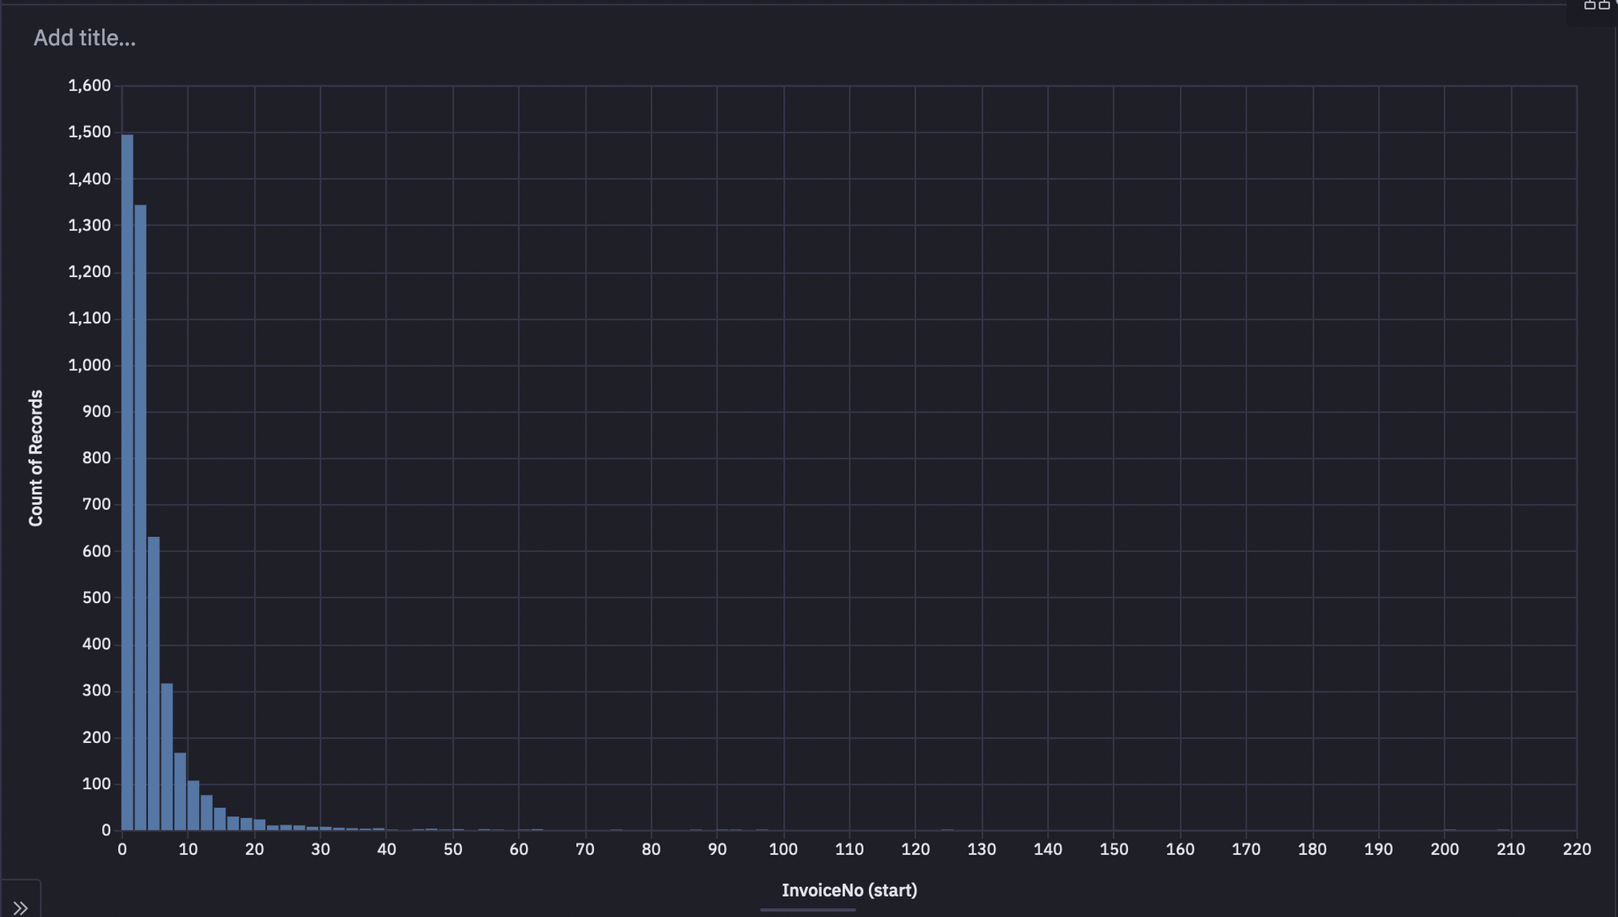Click the '0' x-axis tick label
The width and height of the screenshot is (1618, 917).
(x=122, y=850)
